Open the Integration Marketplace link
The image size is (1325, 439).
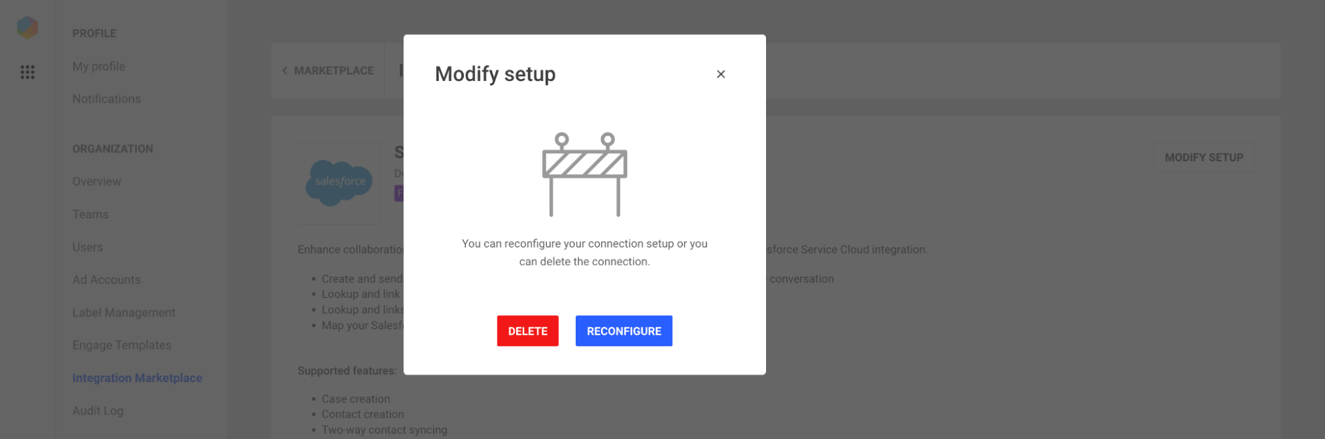click(137, 378)
